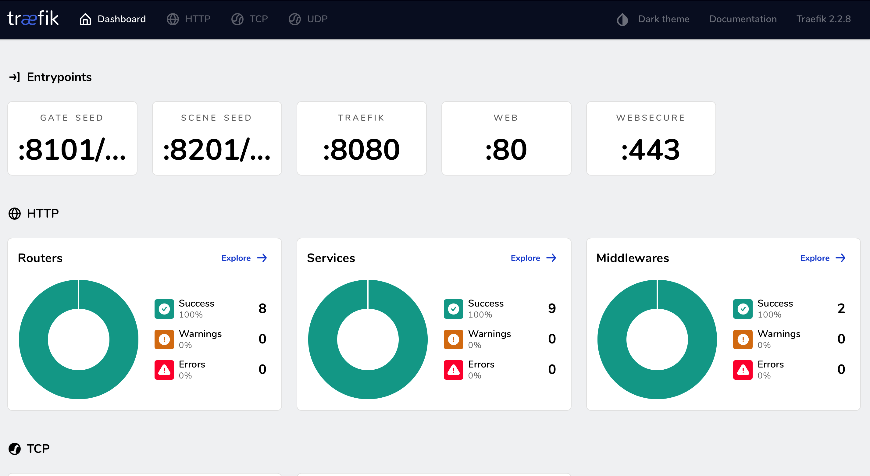The width and height of the screenshot is (870, 476).
Task: Click the UDP icon in navbar
Action: pyautogui.click(x=294, y=19)
